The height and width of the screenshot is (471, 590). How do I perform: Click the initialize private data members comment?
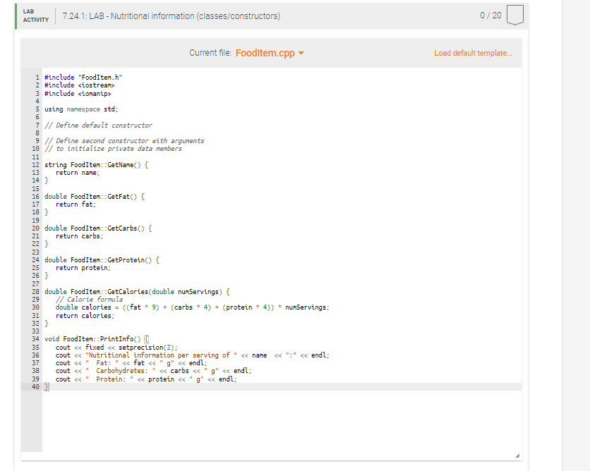pos(113,149)
